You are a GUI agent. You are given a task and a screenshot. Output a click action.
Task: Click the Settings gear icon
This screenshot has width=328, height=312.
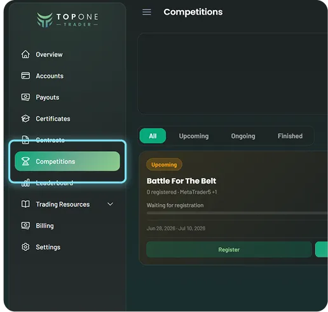[x=25, y=247]
